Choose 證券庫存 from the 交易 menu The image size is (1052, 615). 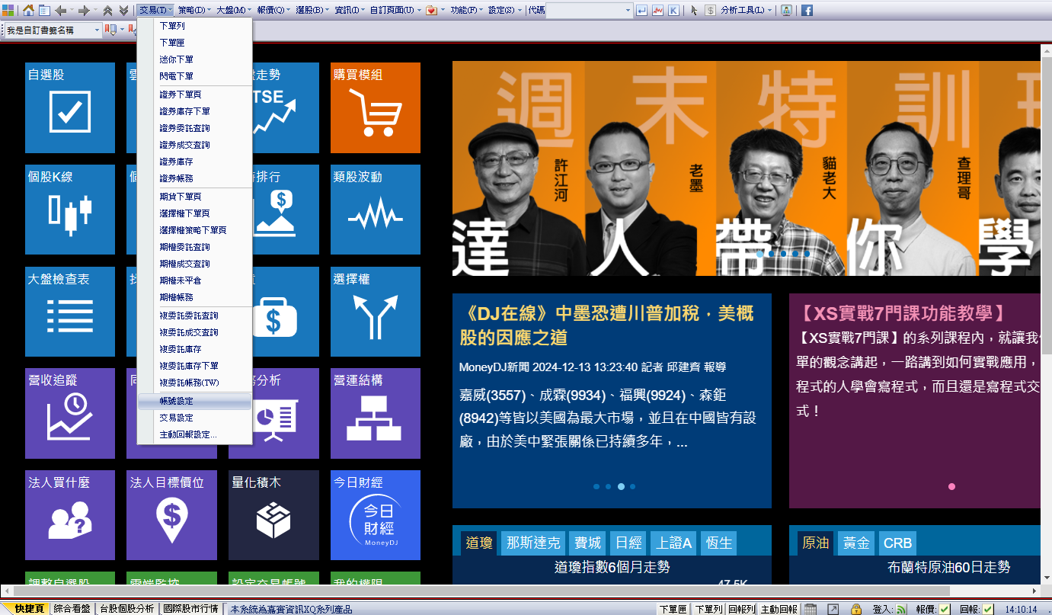click(176, 162)
